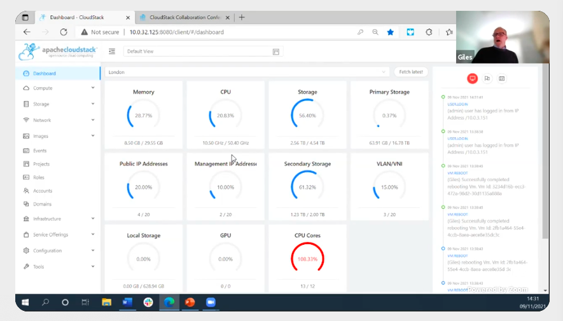Select Dashboard in the sidebar

(x=58, y=74)
